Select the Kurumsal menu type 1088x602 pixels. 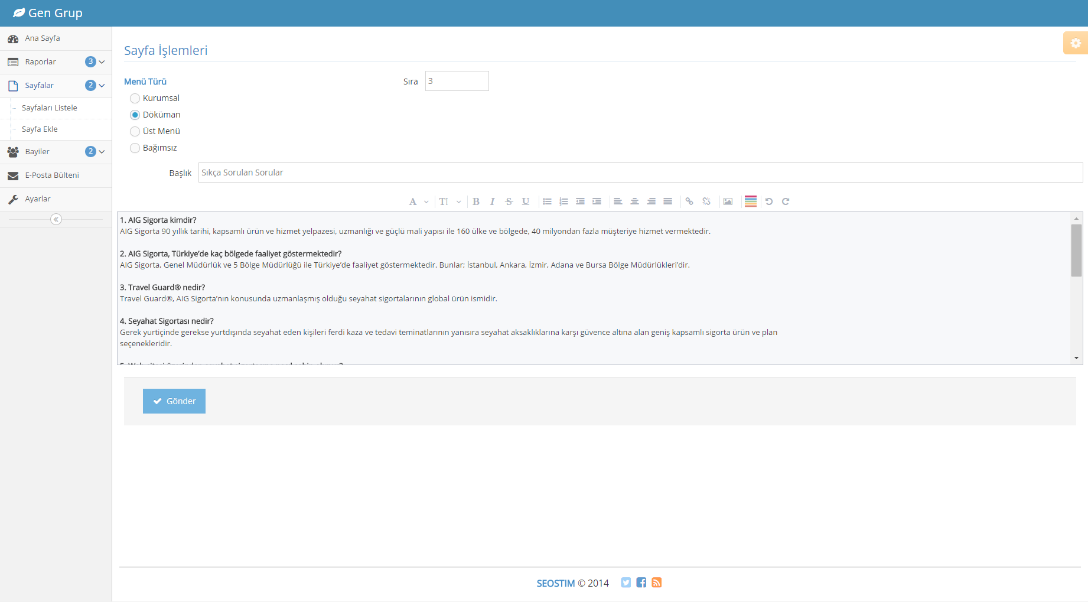pyautogui.click(x=135, y=98)
